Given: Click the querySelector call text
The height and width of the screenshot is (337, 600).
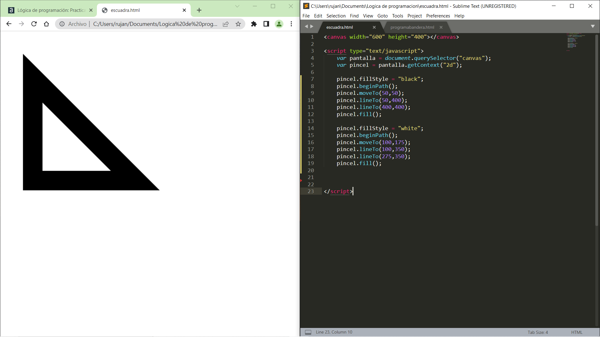Looking at the screenshot, I should coord(435,58).
